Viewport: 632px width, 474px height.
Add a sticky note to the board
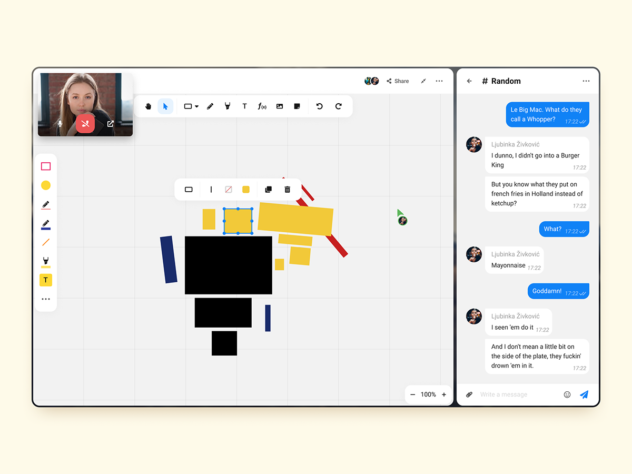[297, 106]
